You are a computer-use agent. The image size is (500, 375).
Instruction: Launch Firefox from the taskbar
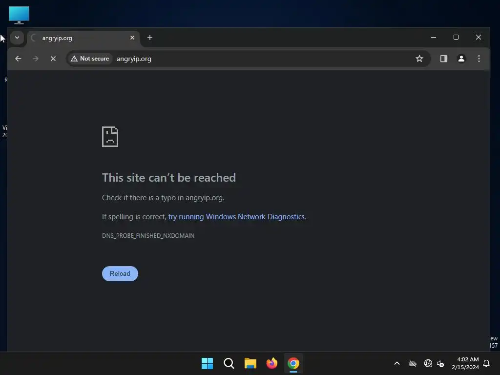pos(271,363)
